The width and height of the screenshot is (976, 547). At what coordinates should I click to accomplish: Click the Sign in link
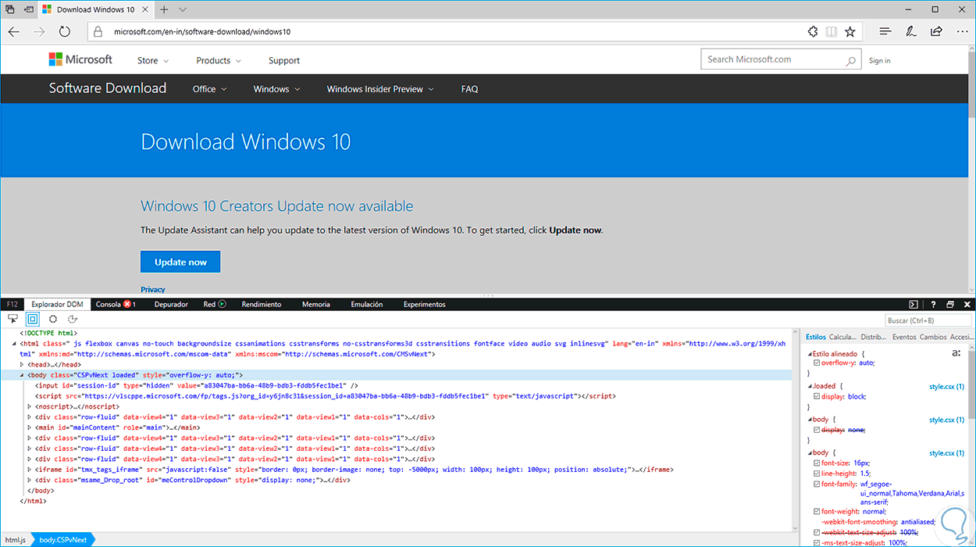(x=880, y=60)
